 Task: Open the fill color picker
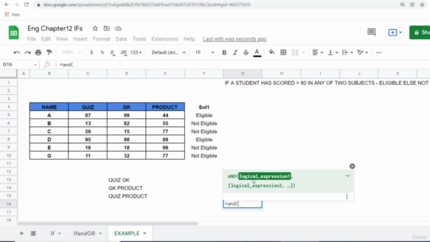click(271, 52)
